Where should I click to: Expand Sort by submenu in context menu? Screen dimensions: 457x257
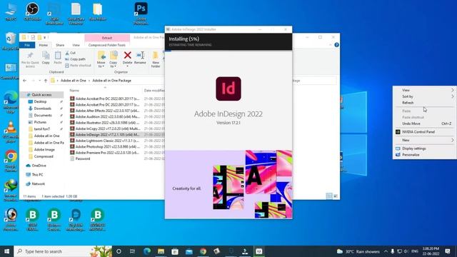pos(425,96)
